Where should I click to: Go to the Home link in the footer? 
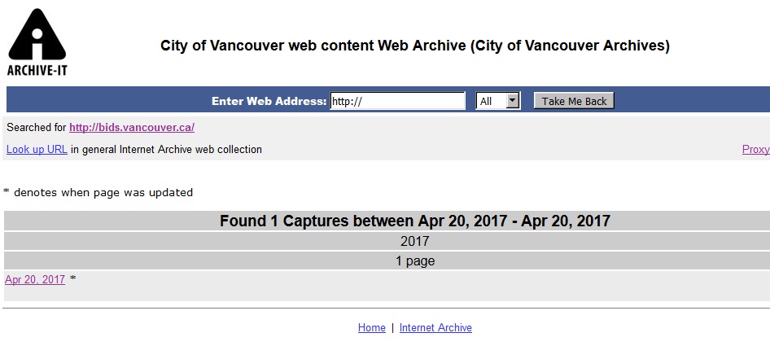click(x=372, y=327)
